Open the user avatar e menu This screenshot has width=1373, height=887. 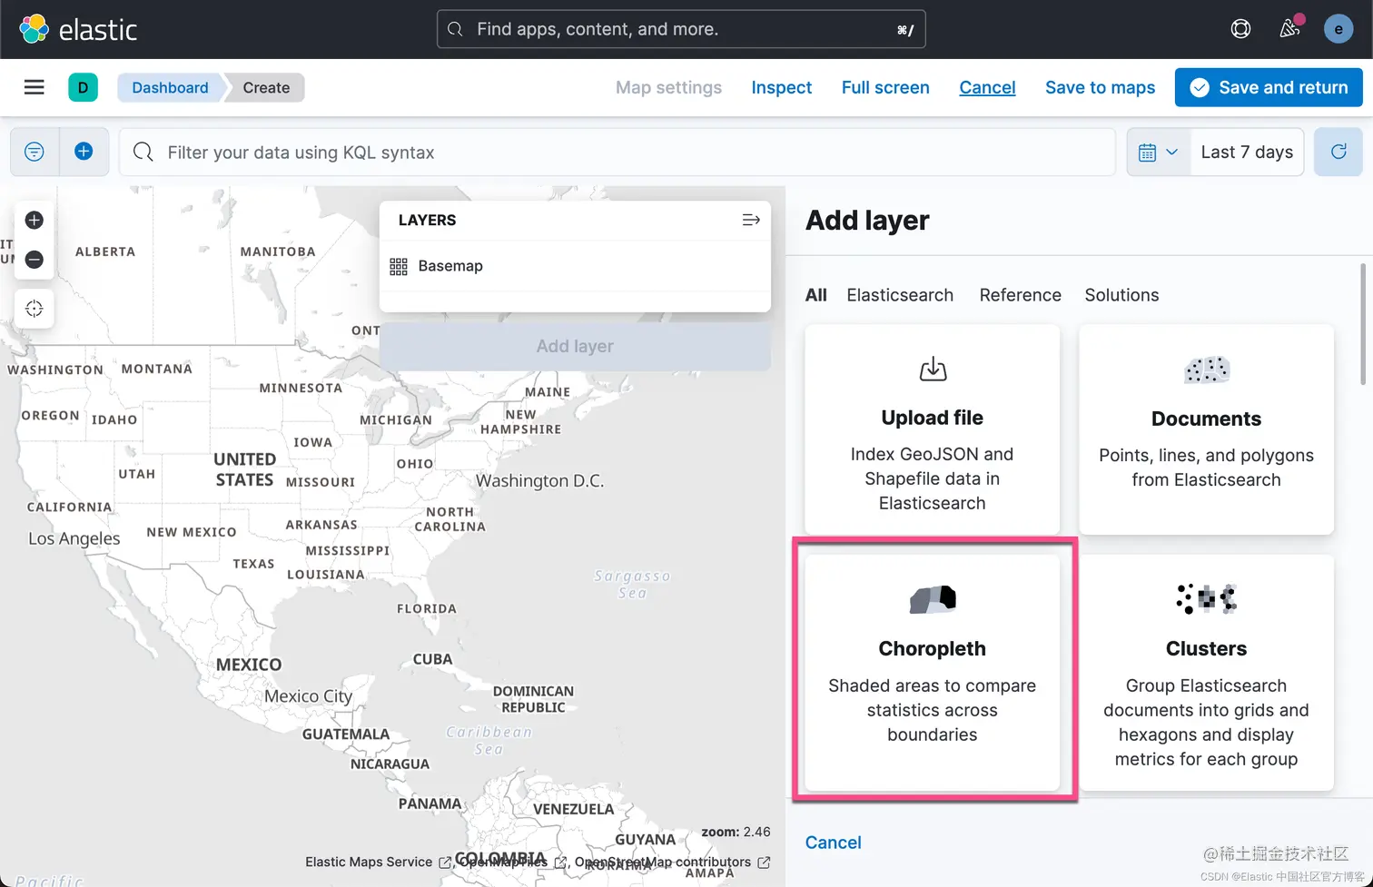coord(1338,29)
